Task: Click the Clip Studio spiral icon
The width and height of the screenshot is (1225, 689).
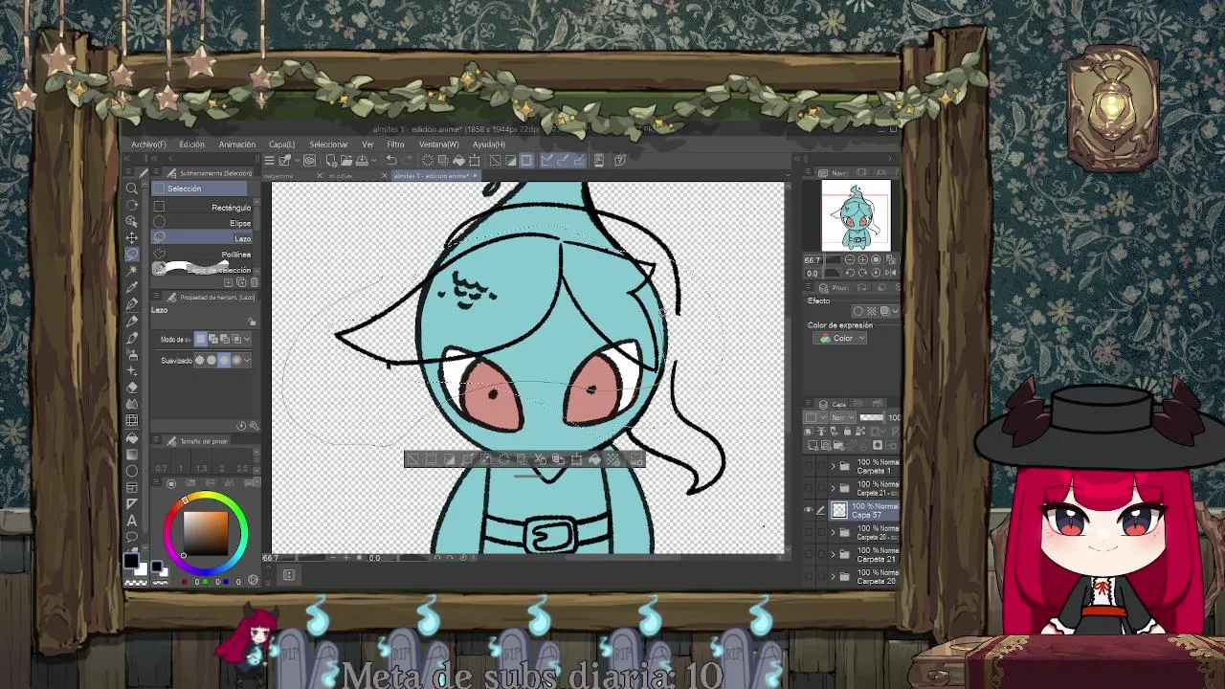Action: click(x=310, y=160)
